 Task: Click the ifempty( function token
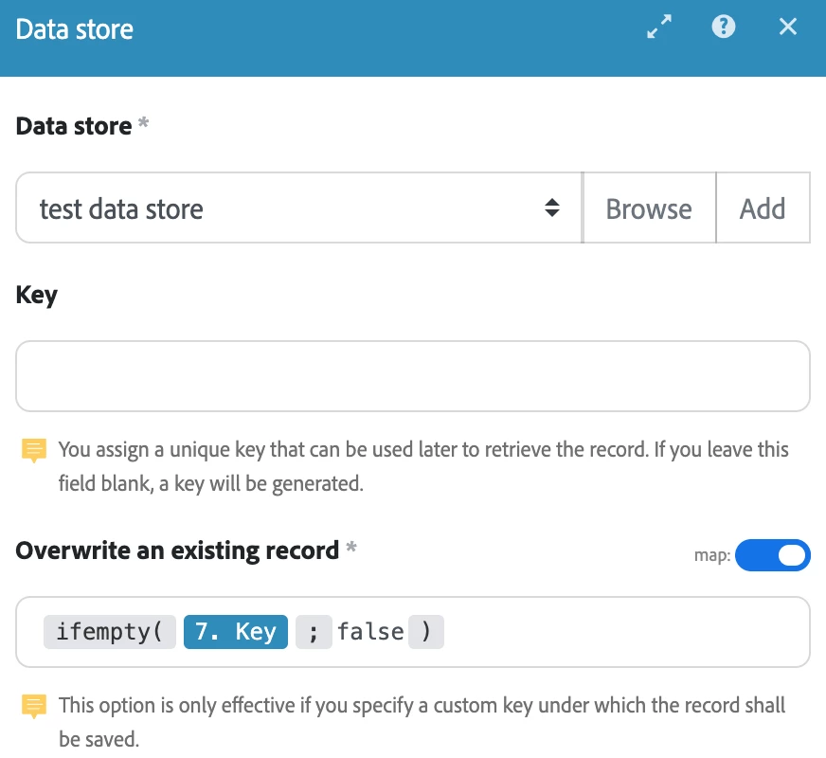tap(110, 632)
